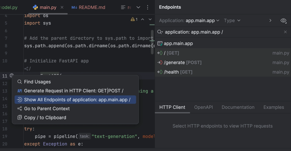The height and width of the screenshot is (151, 291).
Task: Open the editor tabs more options menu
Action: [x=148, y=8]
